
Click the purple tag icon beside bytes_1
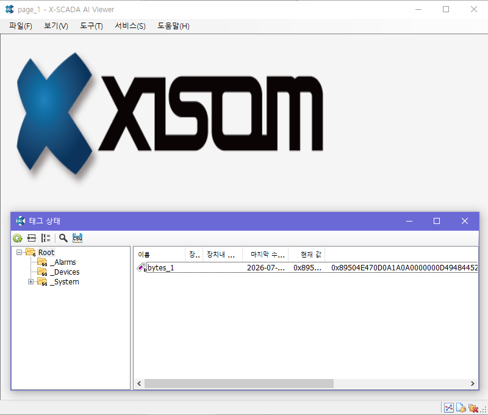[142, 267]
